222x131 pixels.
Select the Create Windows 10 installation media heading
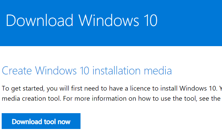click(x=87, y=70)
